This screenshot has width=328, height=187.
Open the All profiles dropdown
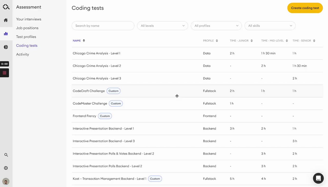coord(216,26)
